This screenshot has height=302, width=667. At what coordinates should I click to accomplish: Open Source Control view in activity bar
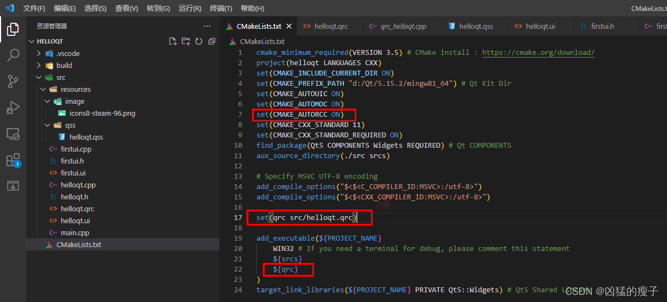click(13, 81)
